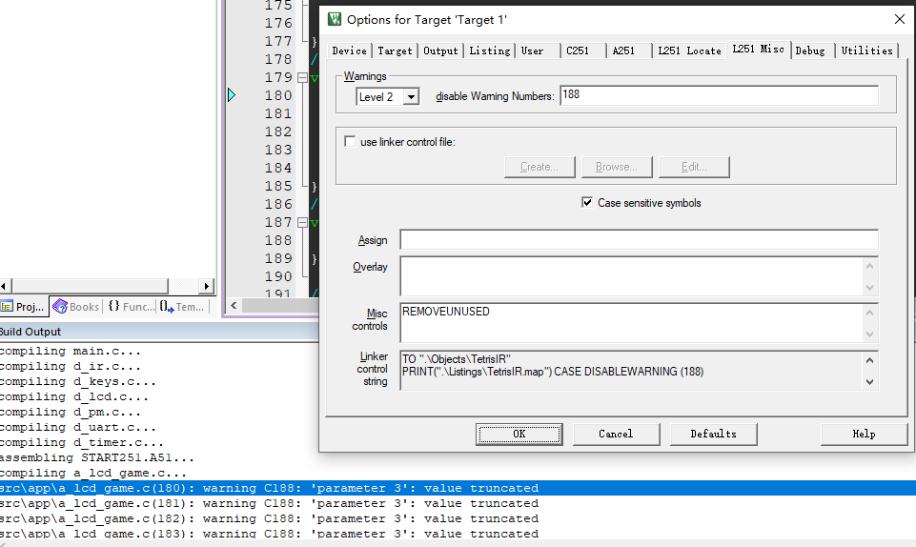The width and height of the screenshot is (916, 547).
Task: Click the current-line arrow at line 180
Action: click(232, 94)
